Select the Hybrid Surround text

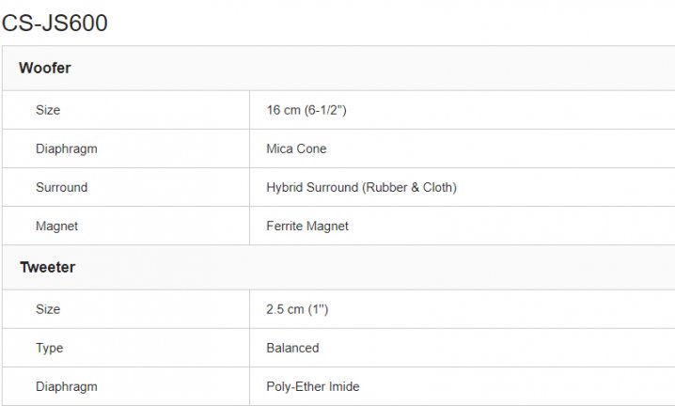pos(312,187)
